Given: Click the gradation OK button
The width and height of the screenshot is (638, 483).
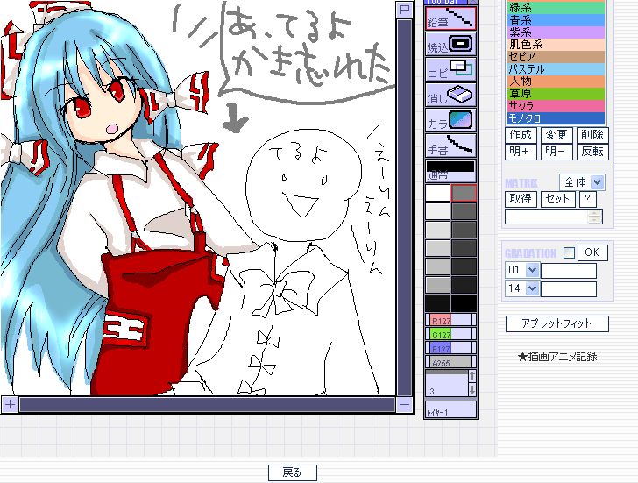Looking at the screenshot, I should pos(592,252).
